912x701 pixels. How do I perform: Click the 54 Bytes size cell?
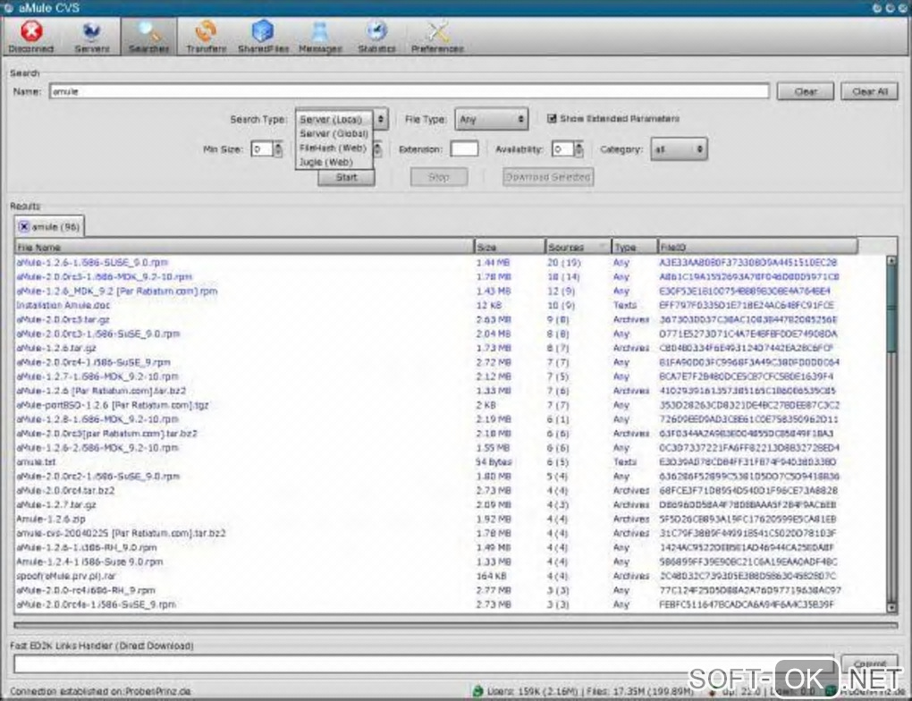[x=494, y=462]
